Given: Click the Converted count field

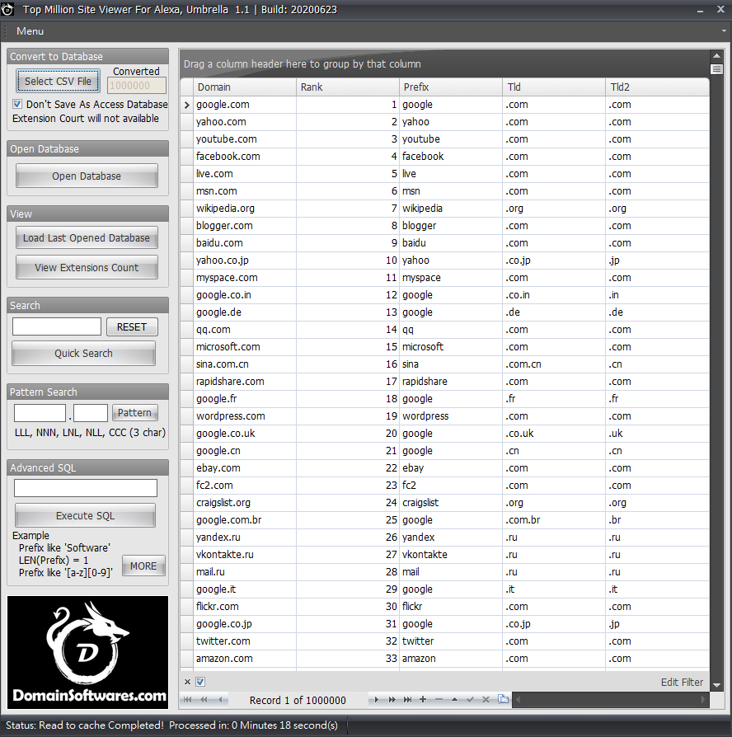Looking at the screenshot, I should 137,86.
